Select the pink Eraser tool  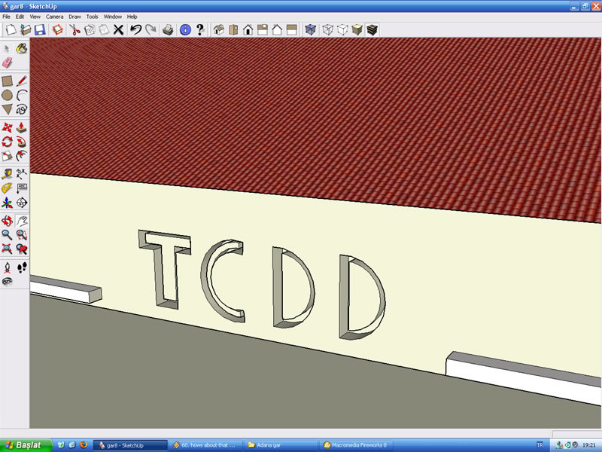point(7,63)
